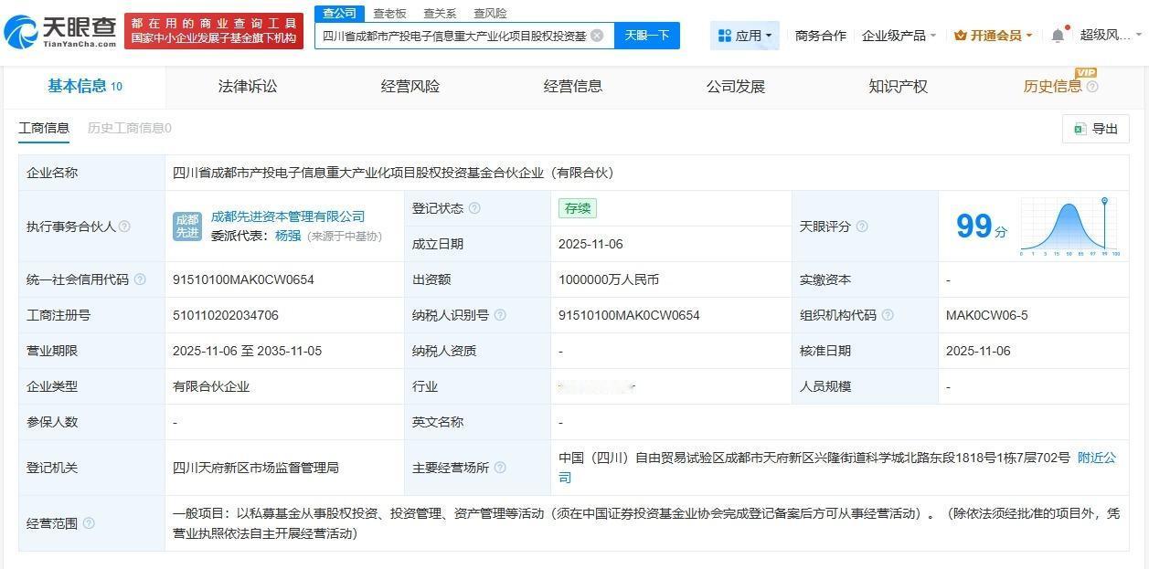Click the 存续 status tag
1149x569 pixels.
pyautogui.click(x=578, y=208)
